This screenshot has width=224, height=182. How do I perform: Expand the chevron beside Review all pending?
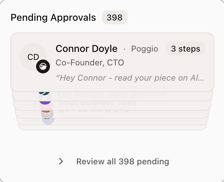(x=61, y=161)
